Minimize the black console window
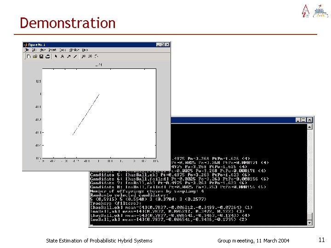This screenshot has height=248, width=331. (x=298, y=120)
